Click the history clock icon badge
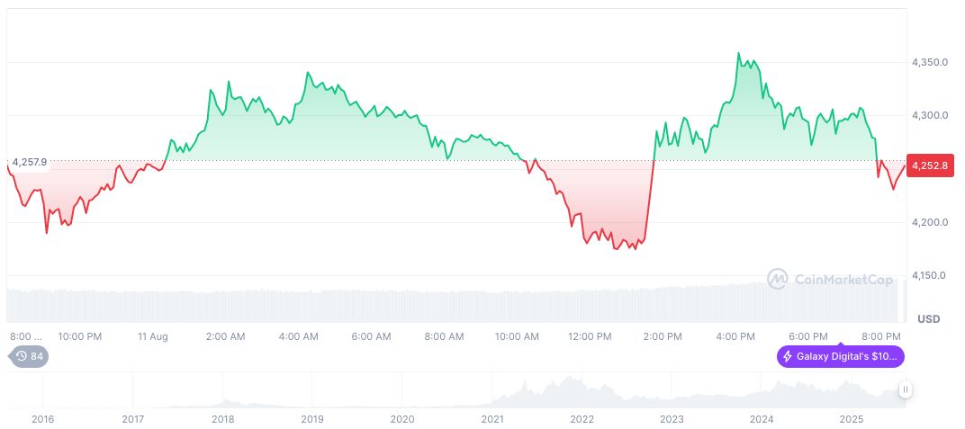Screen dimensions: 965x429 (22, 356)
